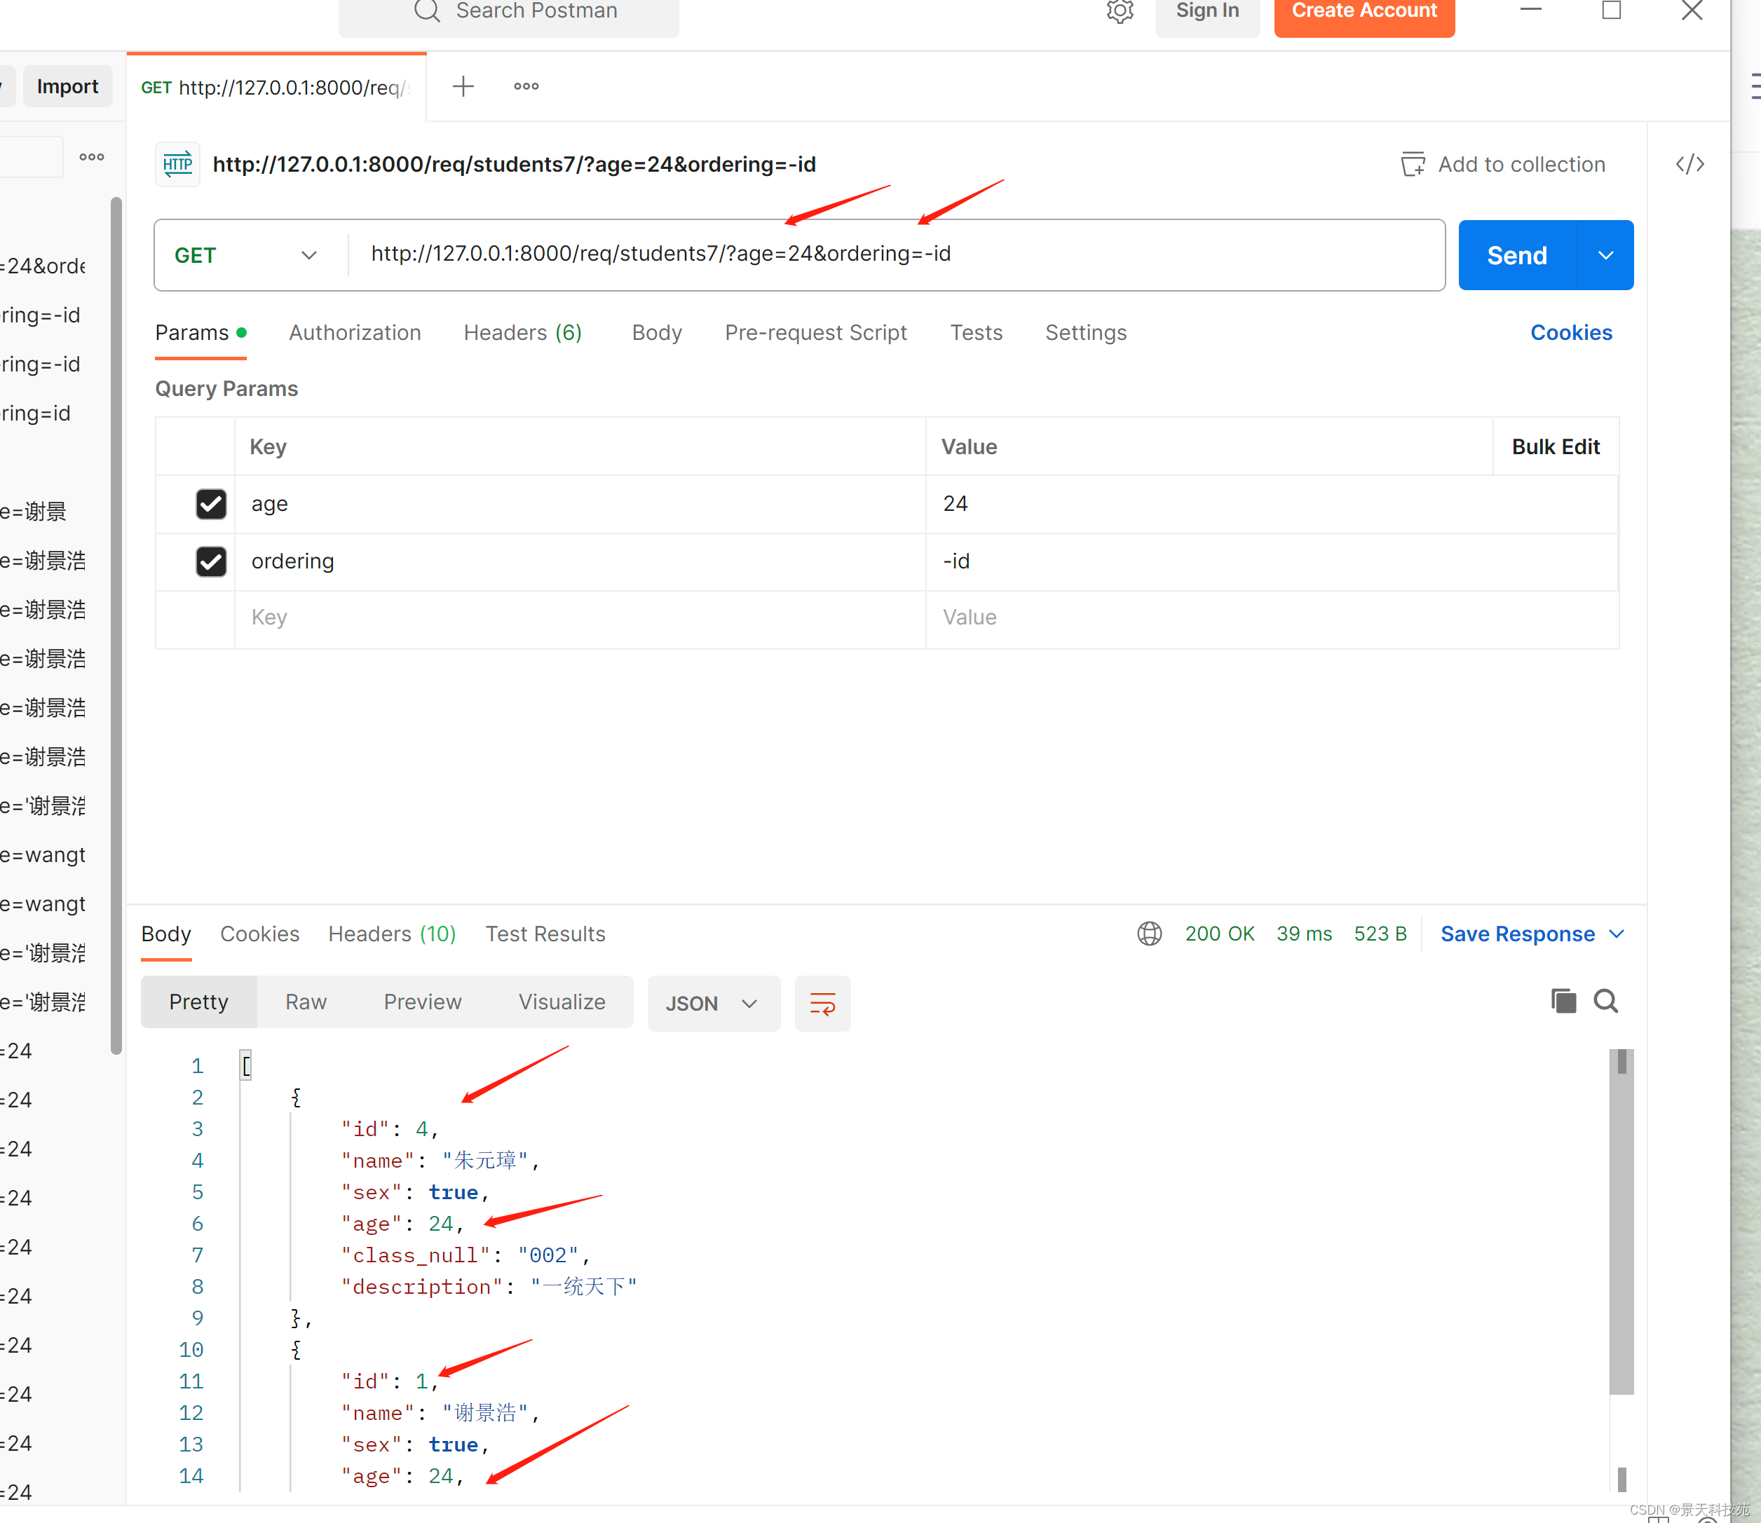The width and height of the screenshot is (1761, 1523).
Task: Click the HTTP request type icon
Action: (177, 164)
